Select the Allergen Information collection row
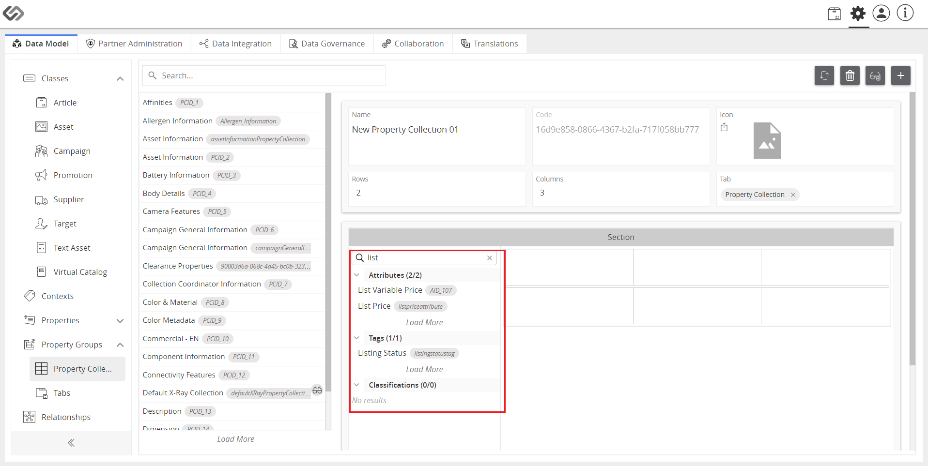Viewport: 928px width, 466px height. pos(232,121)
